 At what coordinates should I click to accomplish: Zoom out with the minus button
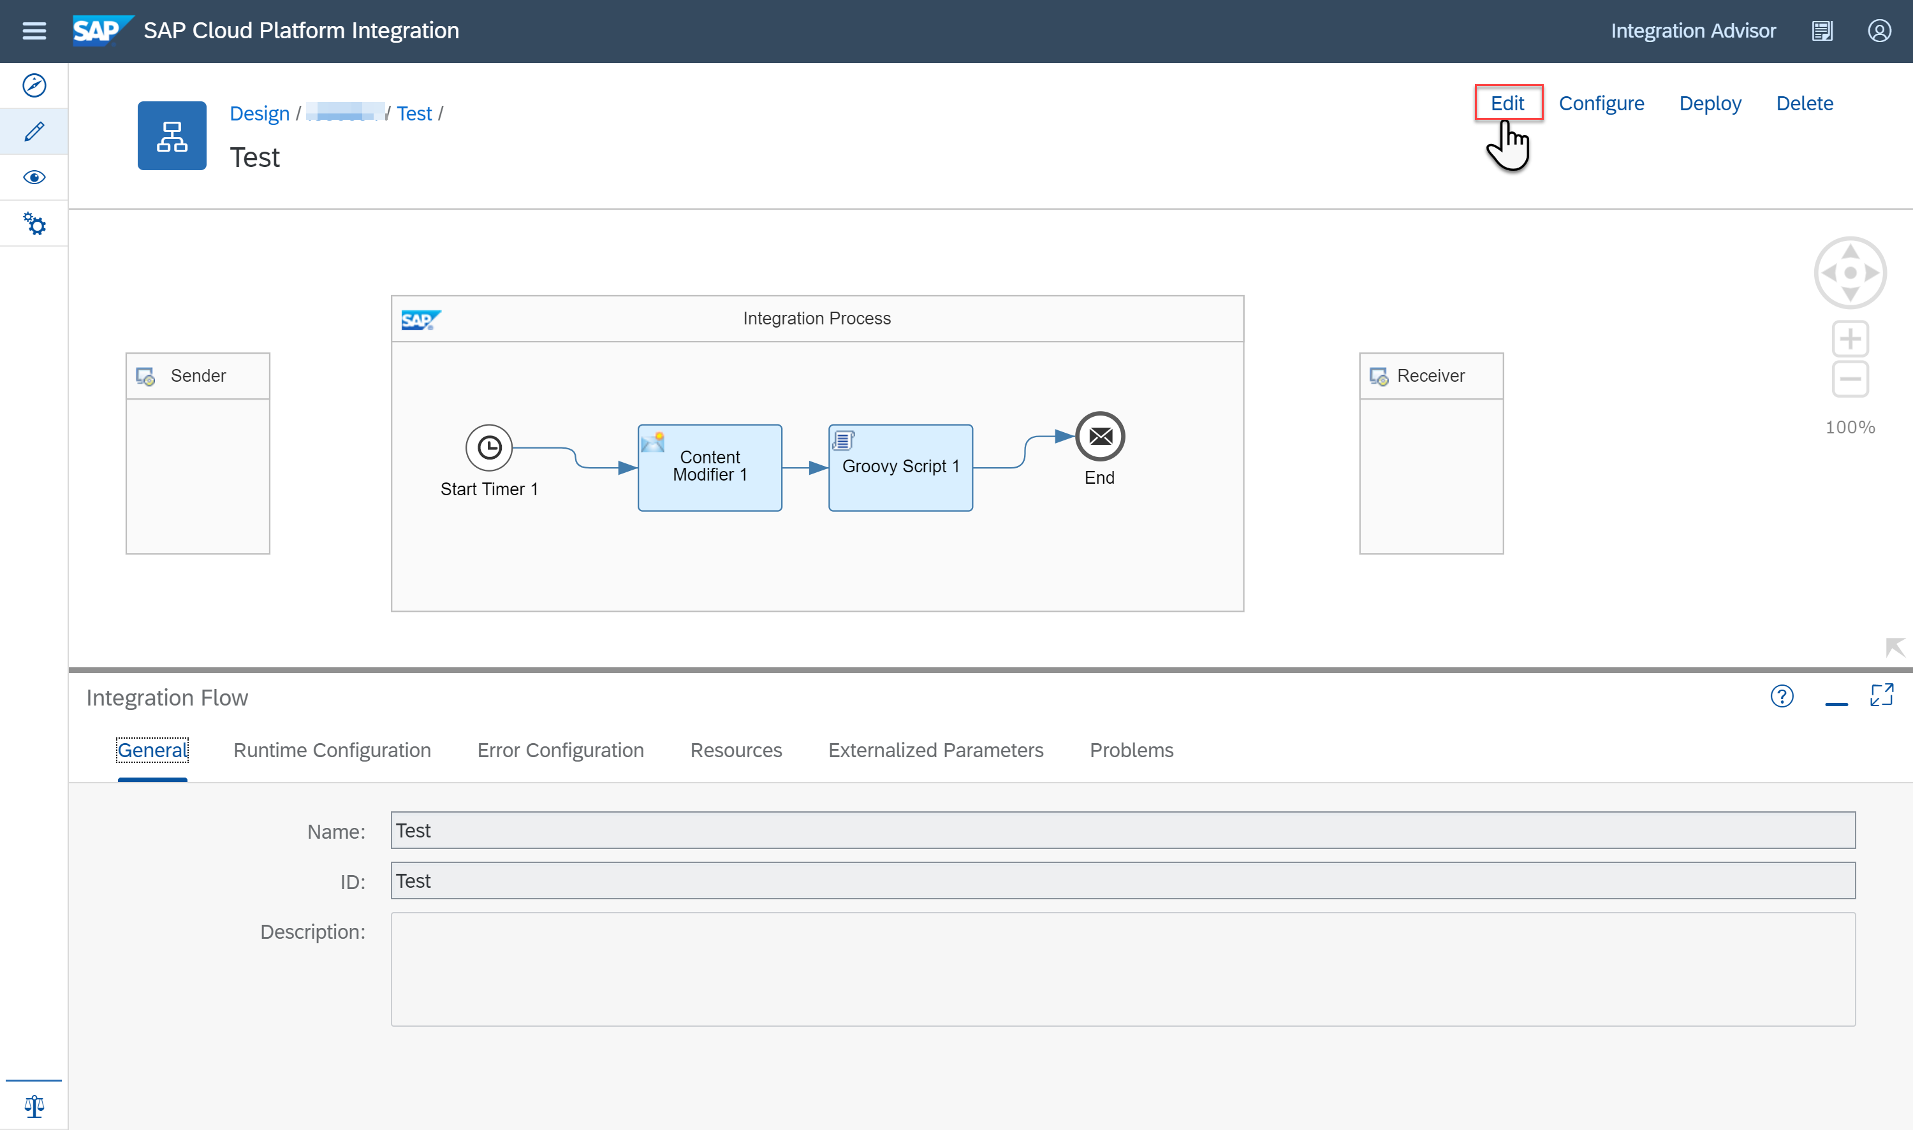coord(1850,379)
